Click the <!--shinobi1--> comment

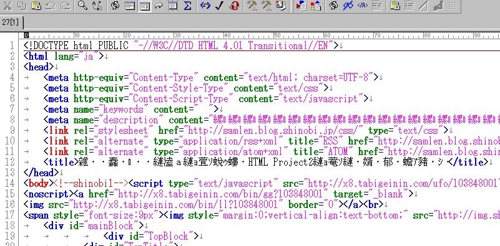91,183
